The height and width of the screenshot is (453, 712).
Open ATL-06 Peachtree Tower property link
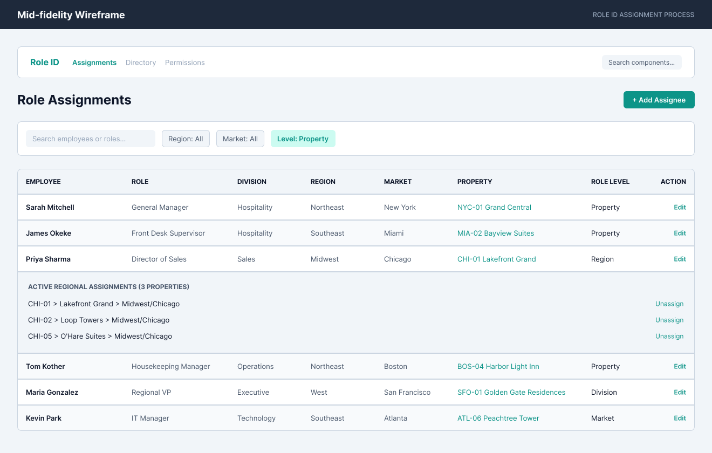click(498, 418)
